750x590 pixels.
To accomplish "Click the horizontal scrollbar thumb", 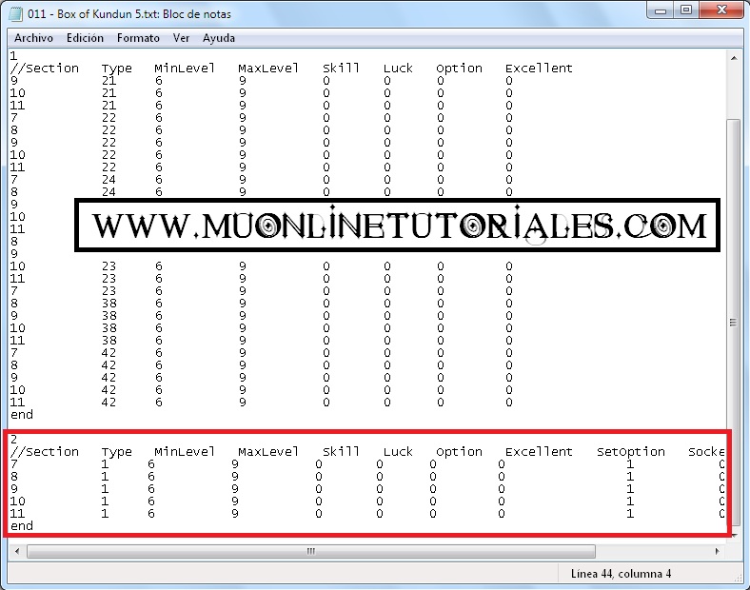I will click(311, 551).
